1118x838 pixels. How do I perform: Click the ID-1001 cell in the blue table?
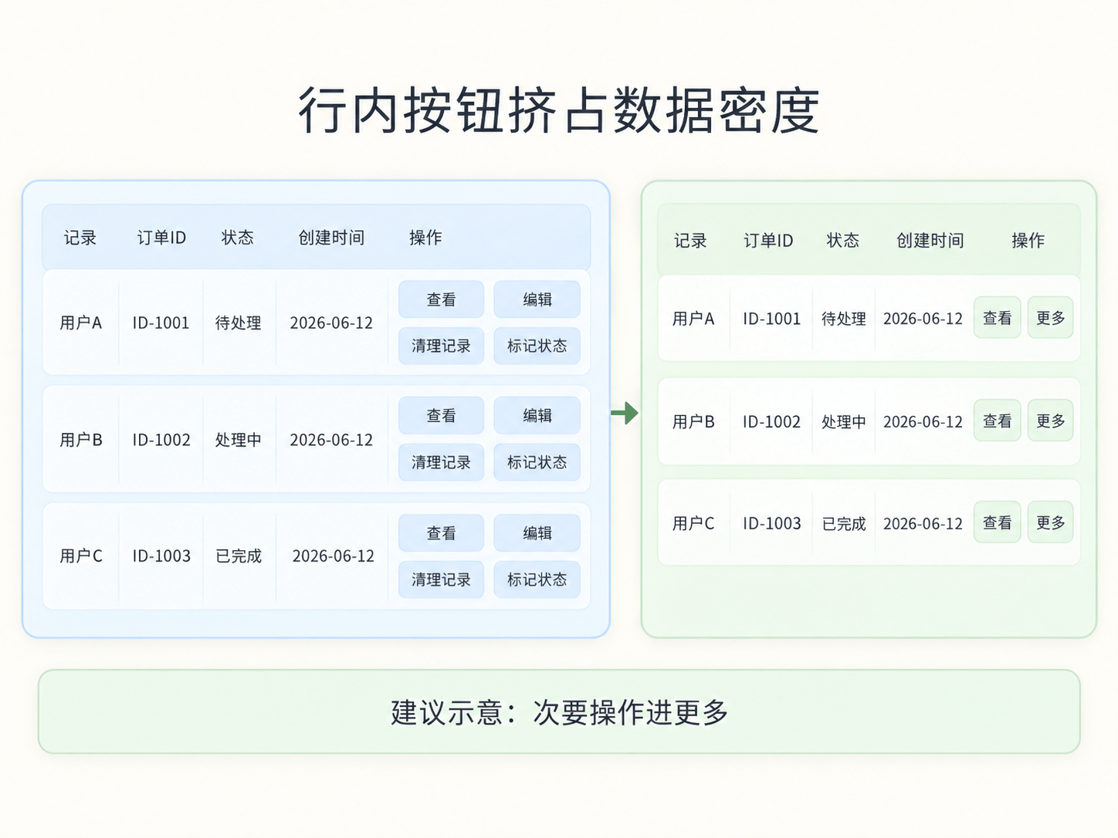pyautogui.click(x=161, y=323)
